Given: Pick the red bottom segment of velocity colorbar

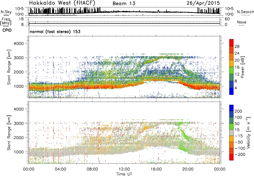Looking at the screenshot, I should 231,157.
